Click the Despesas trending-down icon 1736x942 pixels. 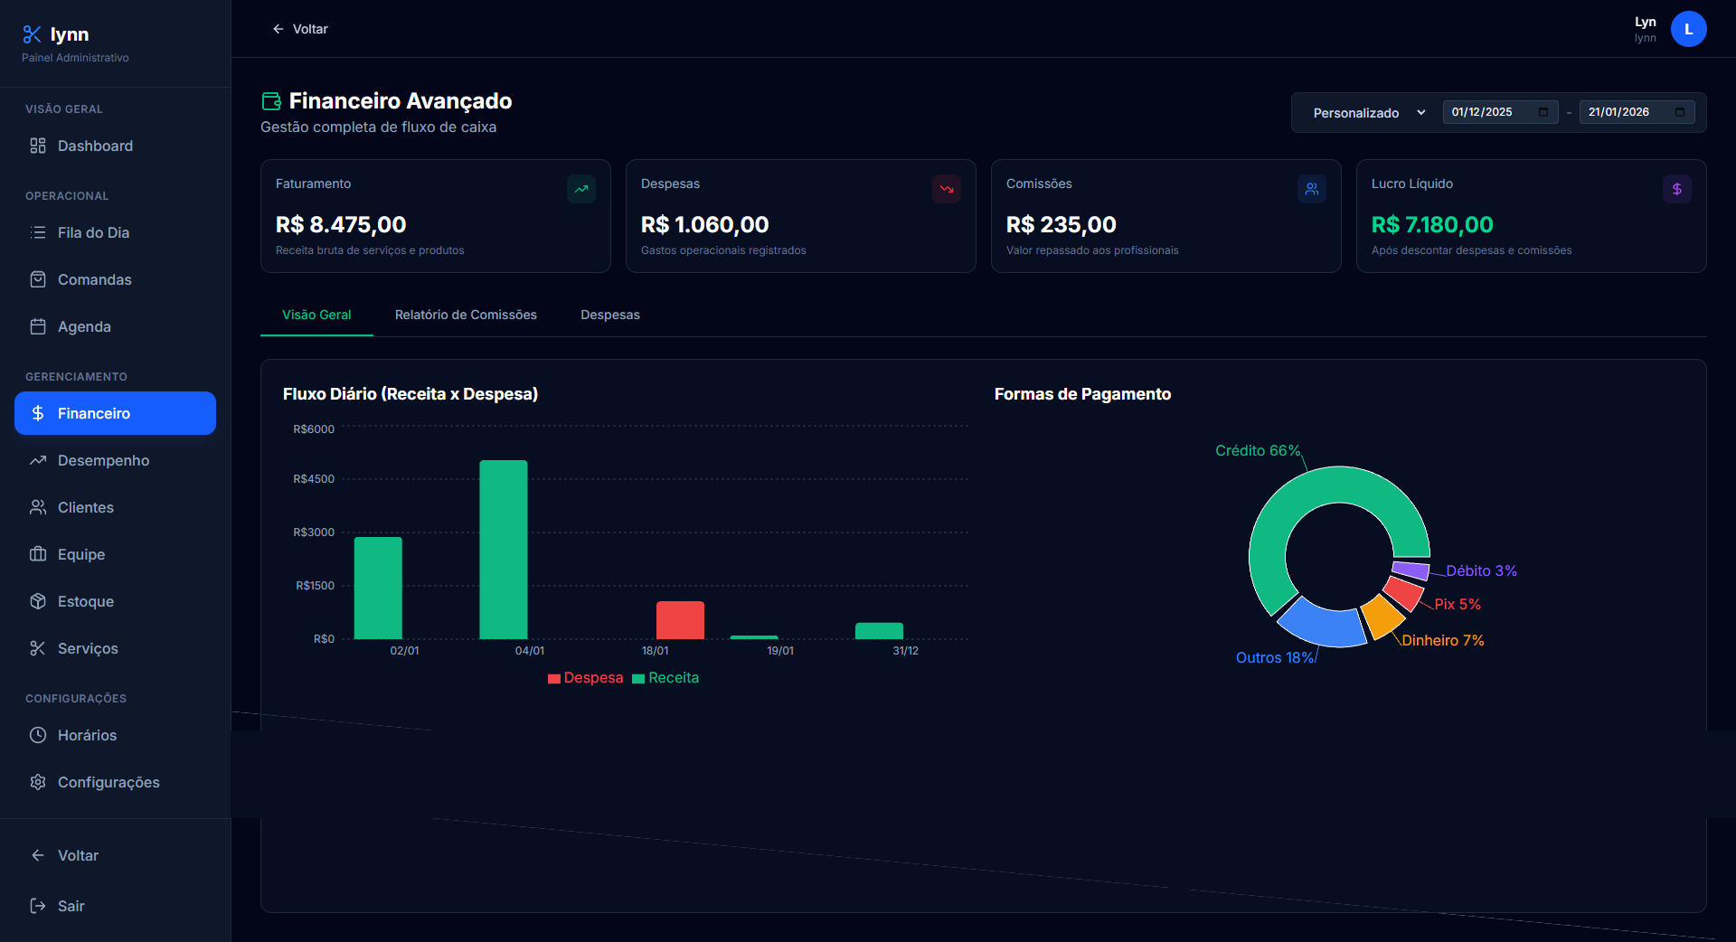pyautogui.click(x=947, y=189)
